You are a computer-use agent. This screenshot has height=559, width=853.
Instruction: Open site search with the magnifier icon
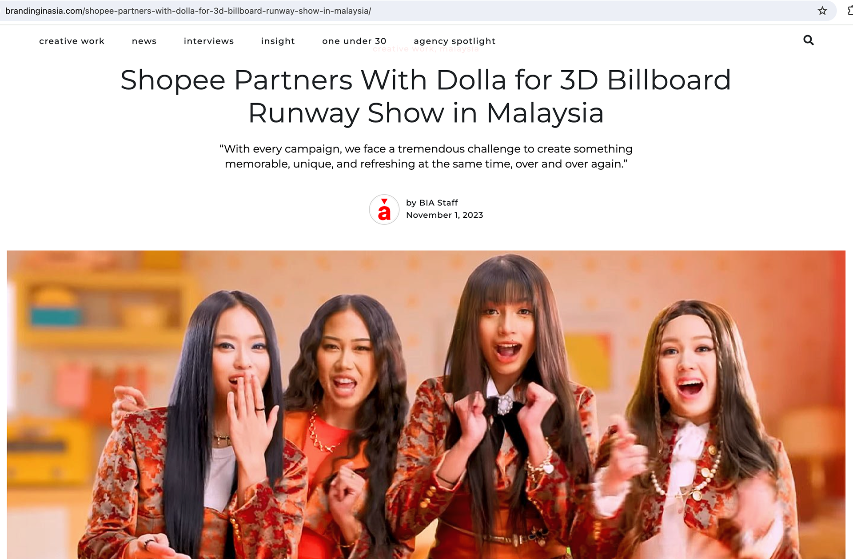tap(809, 40)
